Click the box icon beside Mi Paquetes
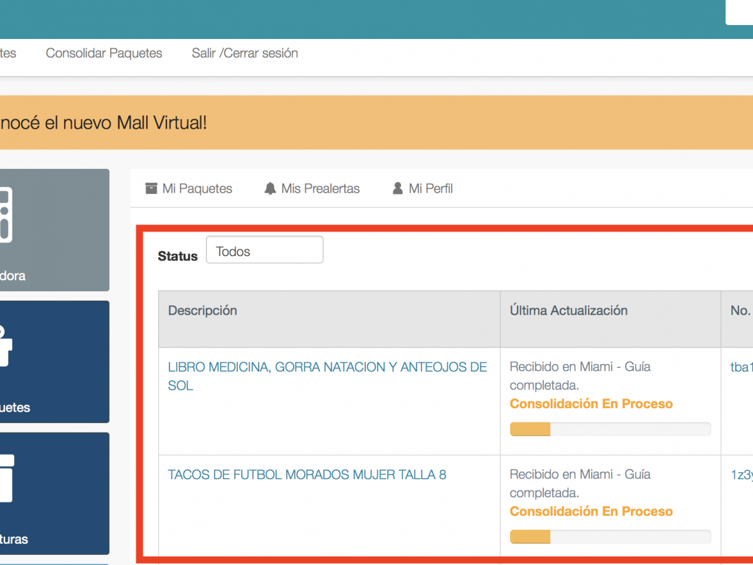The height and width of the screenshot is (565, 753). (151, 188)
